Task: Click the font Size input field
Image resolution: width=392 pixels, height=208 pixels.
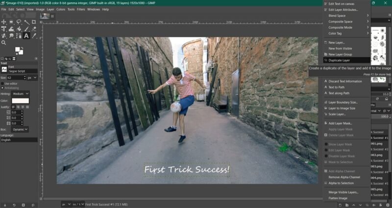Action: pos(15,78)
